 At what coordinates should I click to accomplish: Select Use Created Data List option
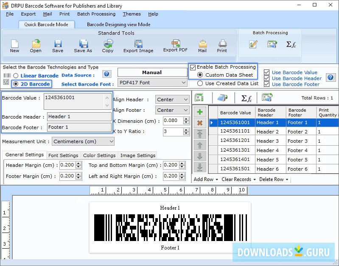[200, 83]
